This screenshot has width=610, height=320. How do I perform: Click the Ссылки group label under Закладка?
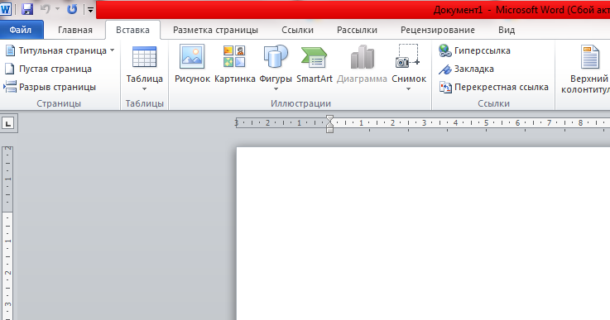(493, 103)
